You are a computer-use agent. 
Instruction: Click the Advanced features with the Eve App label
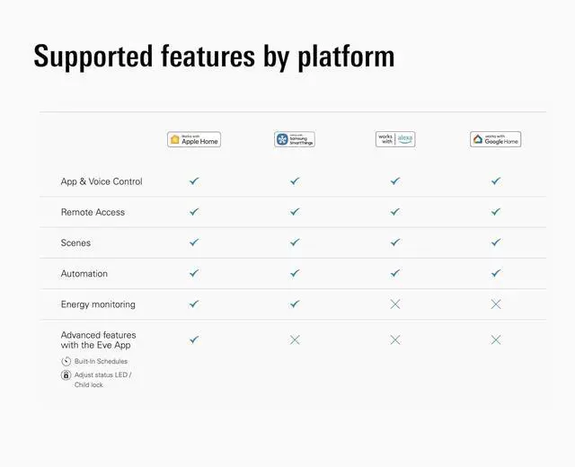[98, 339]
